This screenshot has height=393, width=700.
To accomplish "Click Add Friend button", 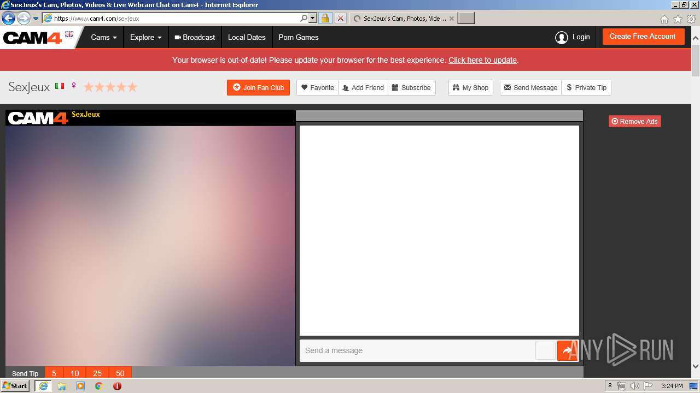I will click(363, 87).
